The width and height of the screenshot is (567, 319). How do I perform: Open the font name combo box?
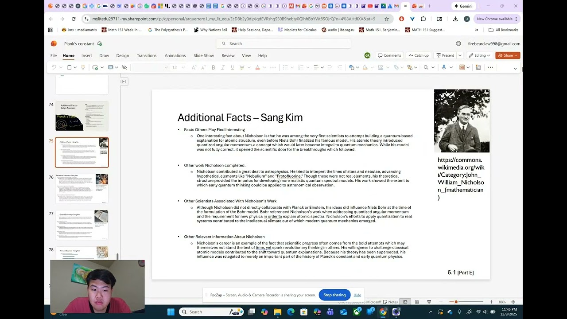click(x=150, y=67)
